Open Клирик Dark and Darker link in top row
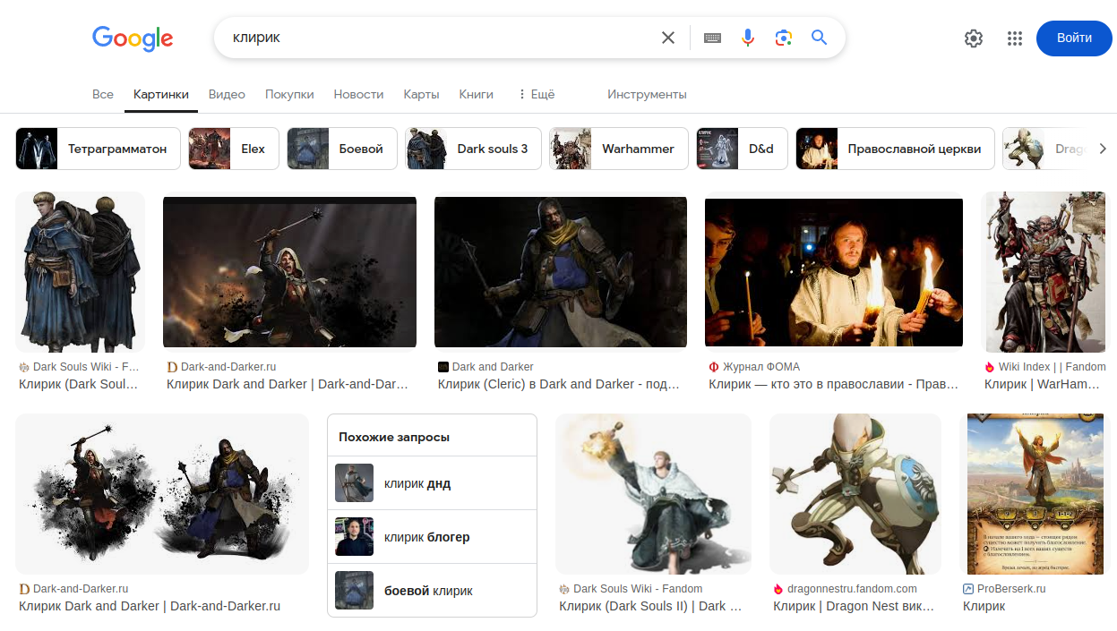Screen dimensions: 1117x631 (288, 384)
